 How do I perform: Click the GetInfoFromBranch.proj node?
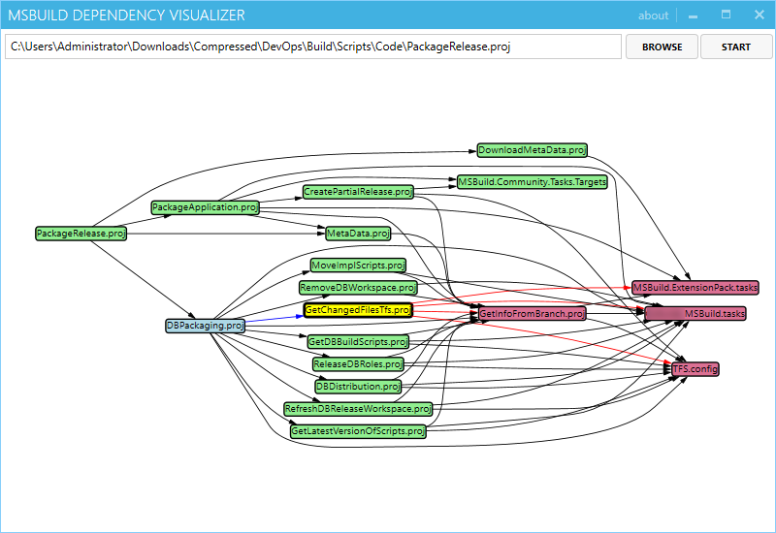point(532,314)
